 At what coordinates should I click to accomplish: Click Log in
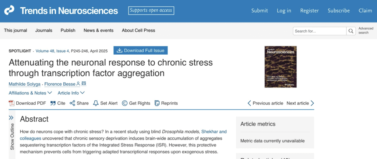(x=284, y=11)
